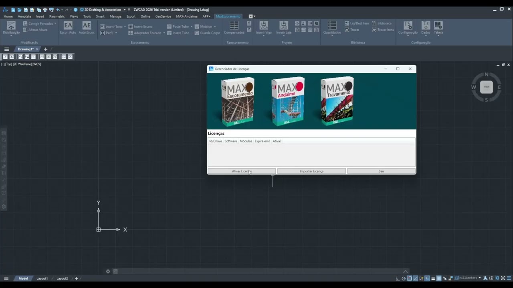Expand the Adaptador Forcado dropdown
The width and height of the screenshot is (513, 288).
[164, 33]
